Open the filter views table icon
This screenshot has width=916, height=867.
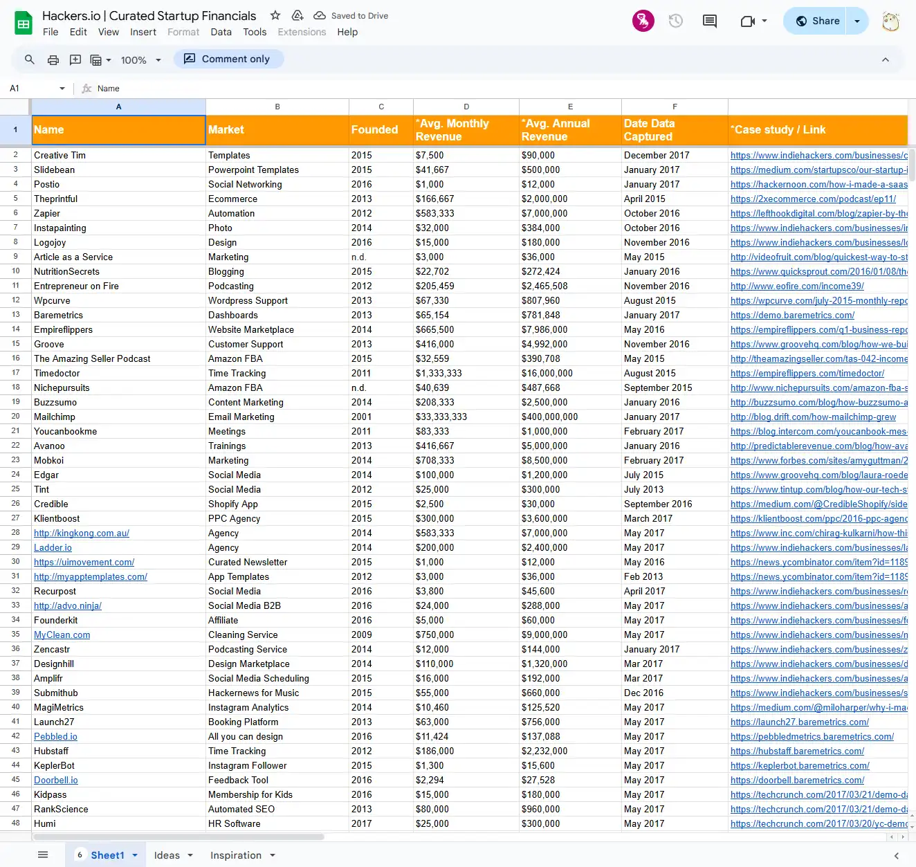(96, 60)
